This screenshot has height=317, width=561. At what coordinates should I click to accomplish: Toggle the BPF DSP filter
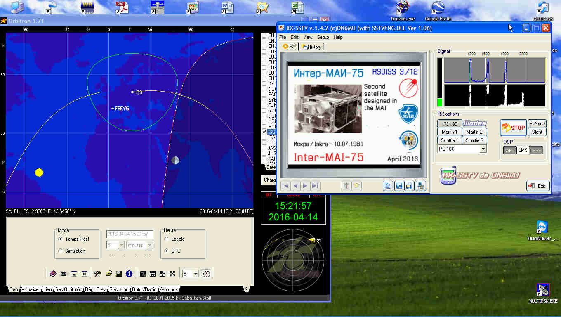(x=536, y=150)
